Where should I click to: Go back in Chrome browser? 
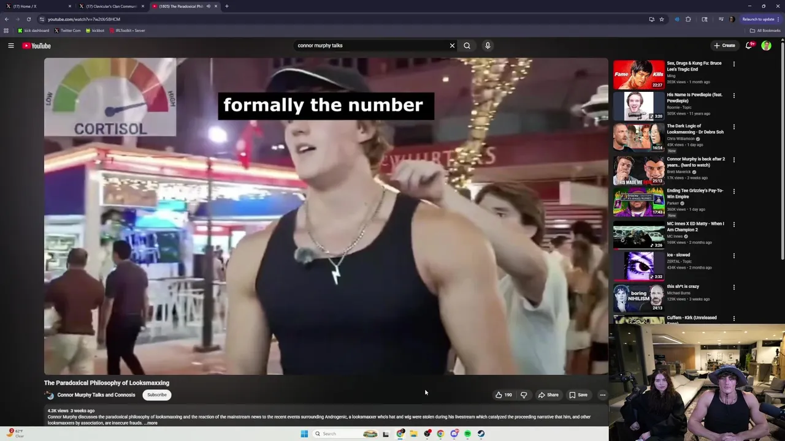point(7,19)
